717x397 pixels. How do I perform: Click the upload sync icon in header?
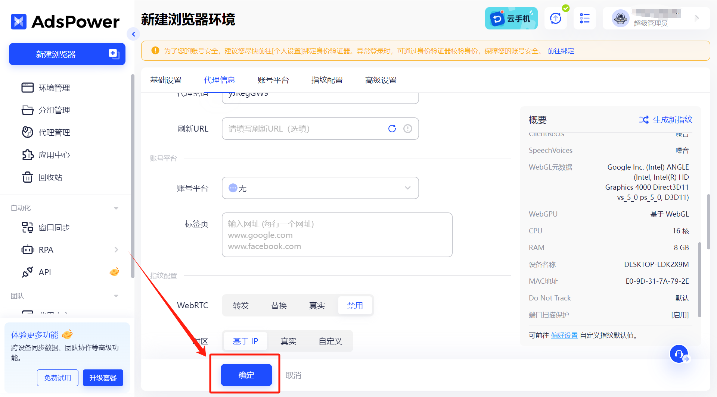click(555, 18)
